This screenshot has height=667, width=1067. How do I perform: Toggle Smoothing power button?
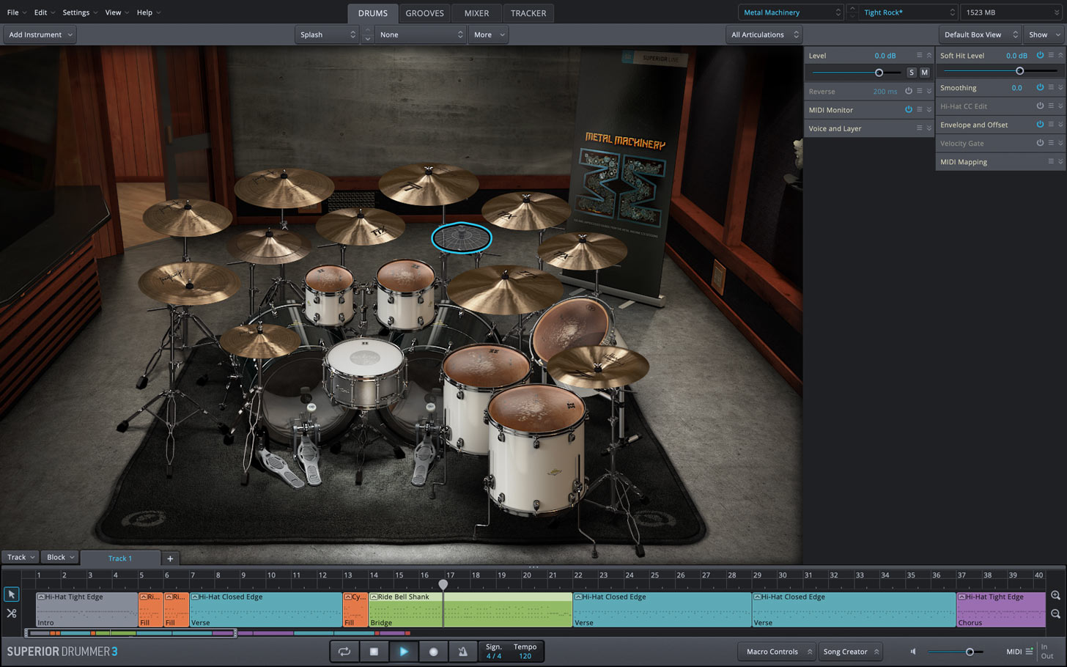click(x=1039, y=87)
